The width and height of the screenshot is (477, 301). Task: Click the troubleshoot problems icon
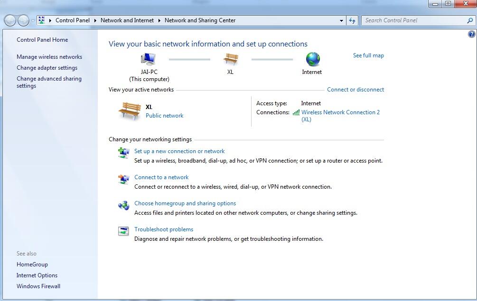(x=123, y=231)
